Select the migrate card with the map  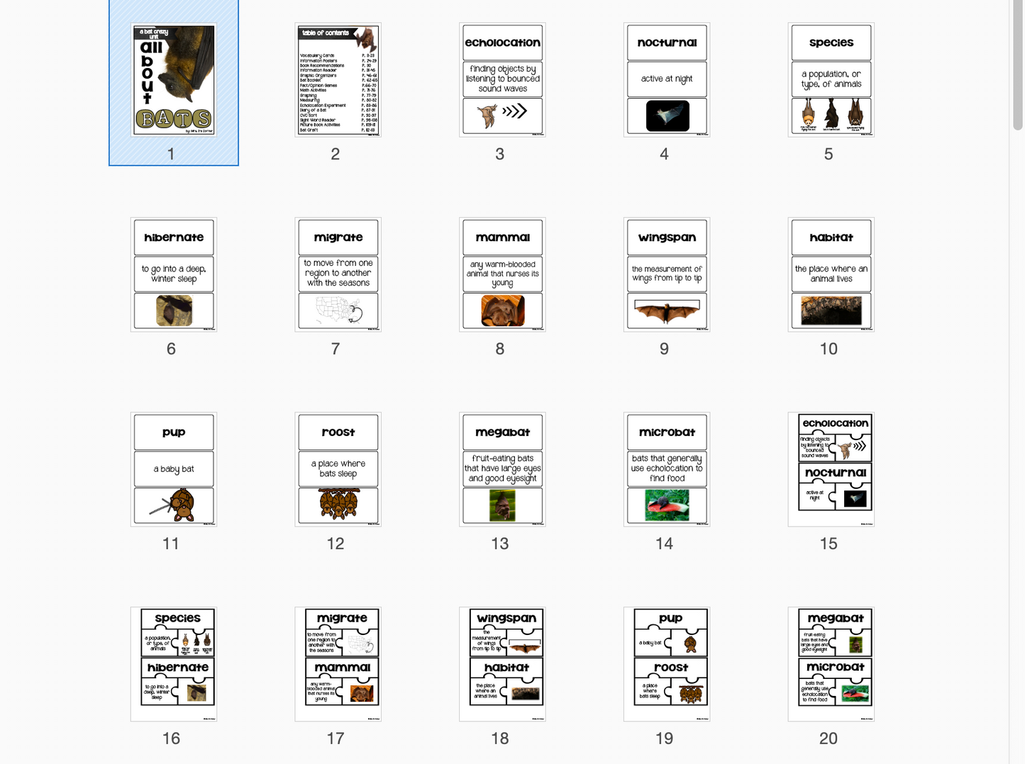coord(338,275)
